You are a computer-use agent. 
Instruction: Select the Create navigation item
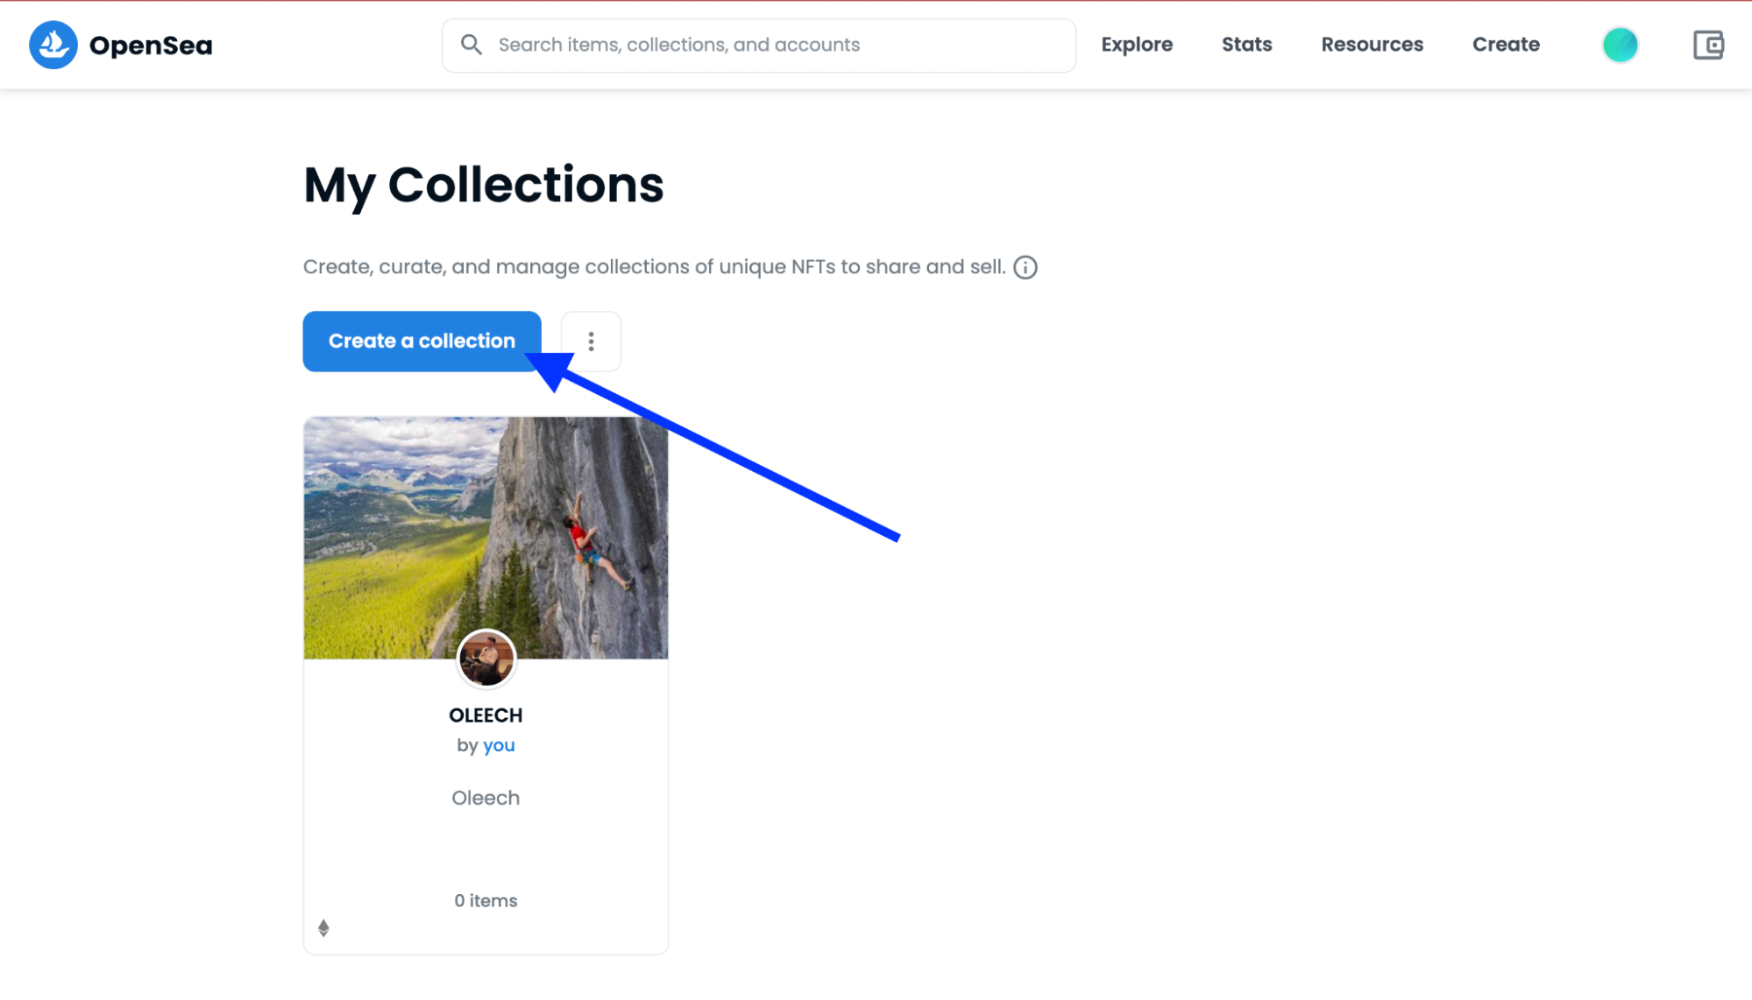coord(1506,45)
